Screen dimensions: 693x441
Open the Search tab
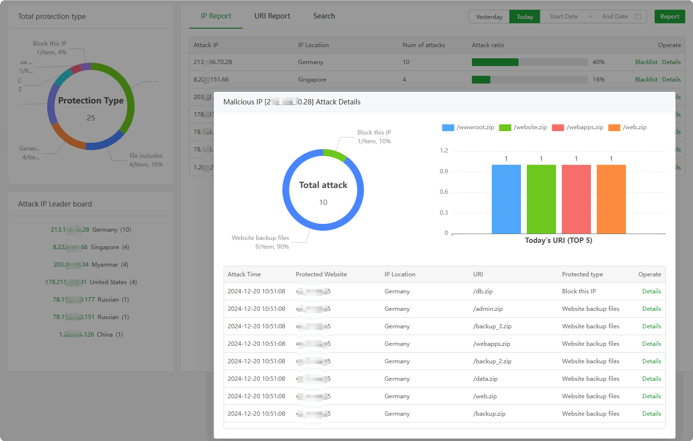[x=324, y=16]
